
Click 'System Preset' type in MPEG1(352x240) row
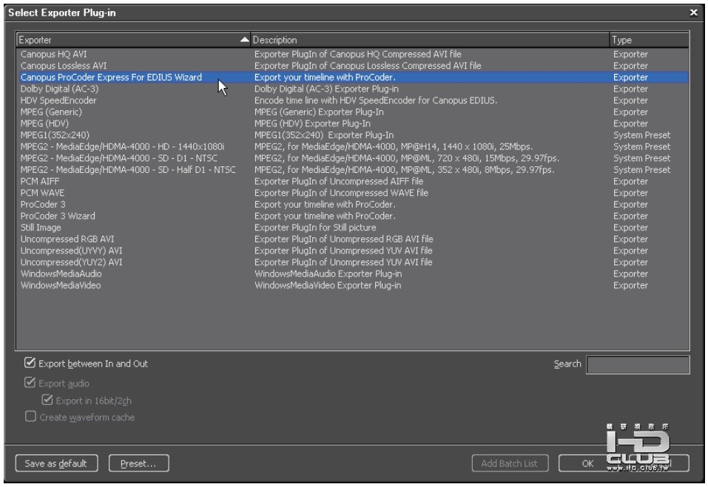[x=641, y=135]
